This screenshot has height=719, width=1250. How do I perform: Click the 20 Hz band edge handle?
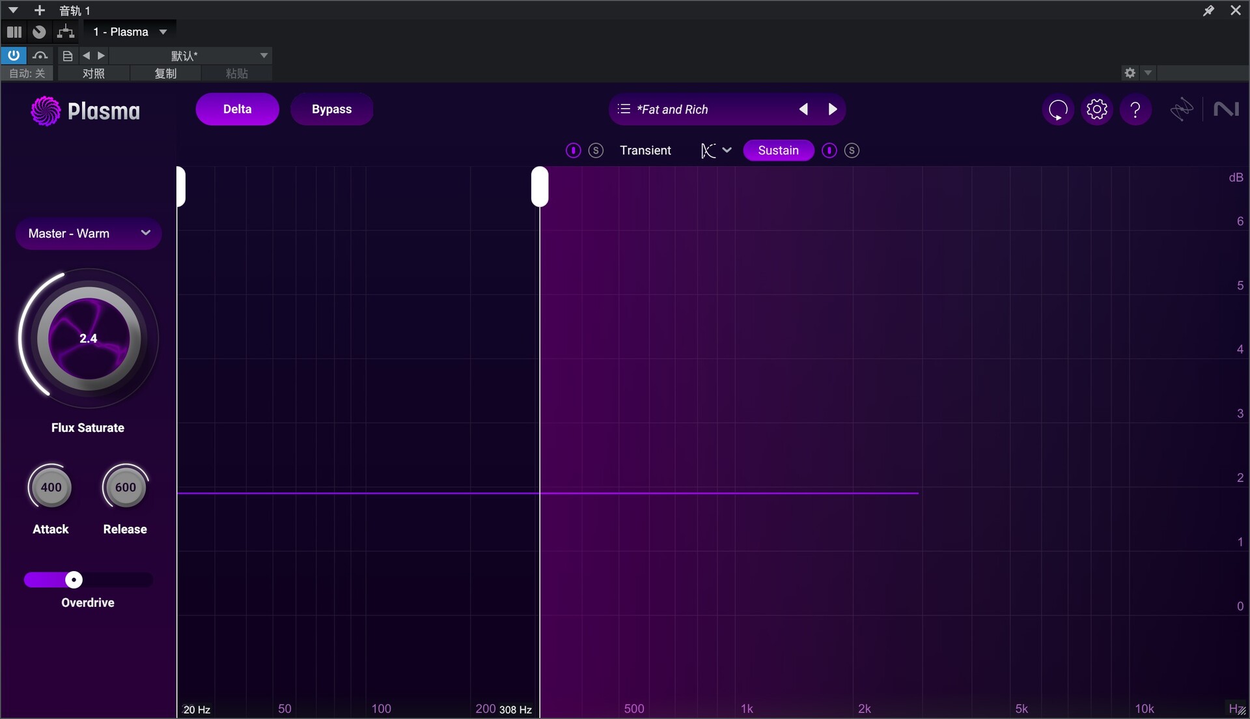[x=181, y=187]
